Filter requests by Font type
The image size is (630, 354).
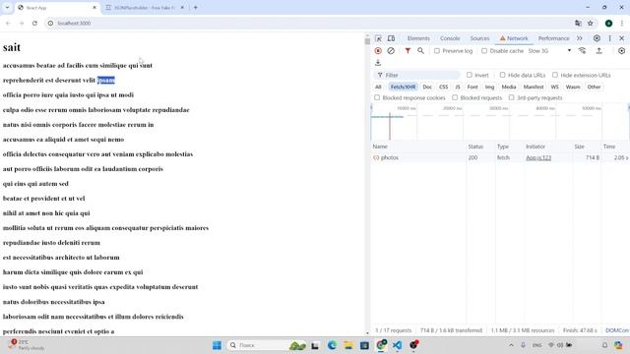click(472, 87)
